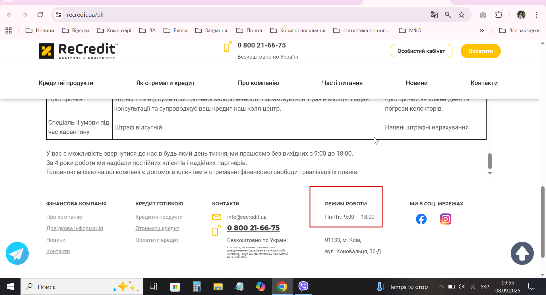
Task: Open Windows Start menu
Action: coord(10,287)
